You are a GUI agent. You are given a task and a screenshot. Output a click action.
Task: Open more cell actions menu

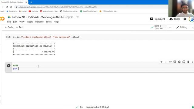(x=192, y=62)
